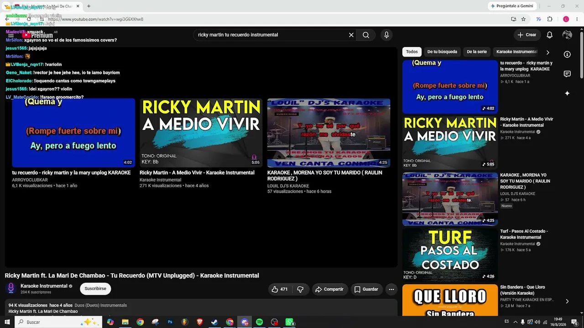This screenshot has width=584, height=328.
Task: Open sidebar title 'Ricky Martin - A Medio Vivir'
Action: pos(527,122)
